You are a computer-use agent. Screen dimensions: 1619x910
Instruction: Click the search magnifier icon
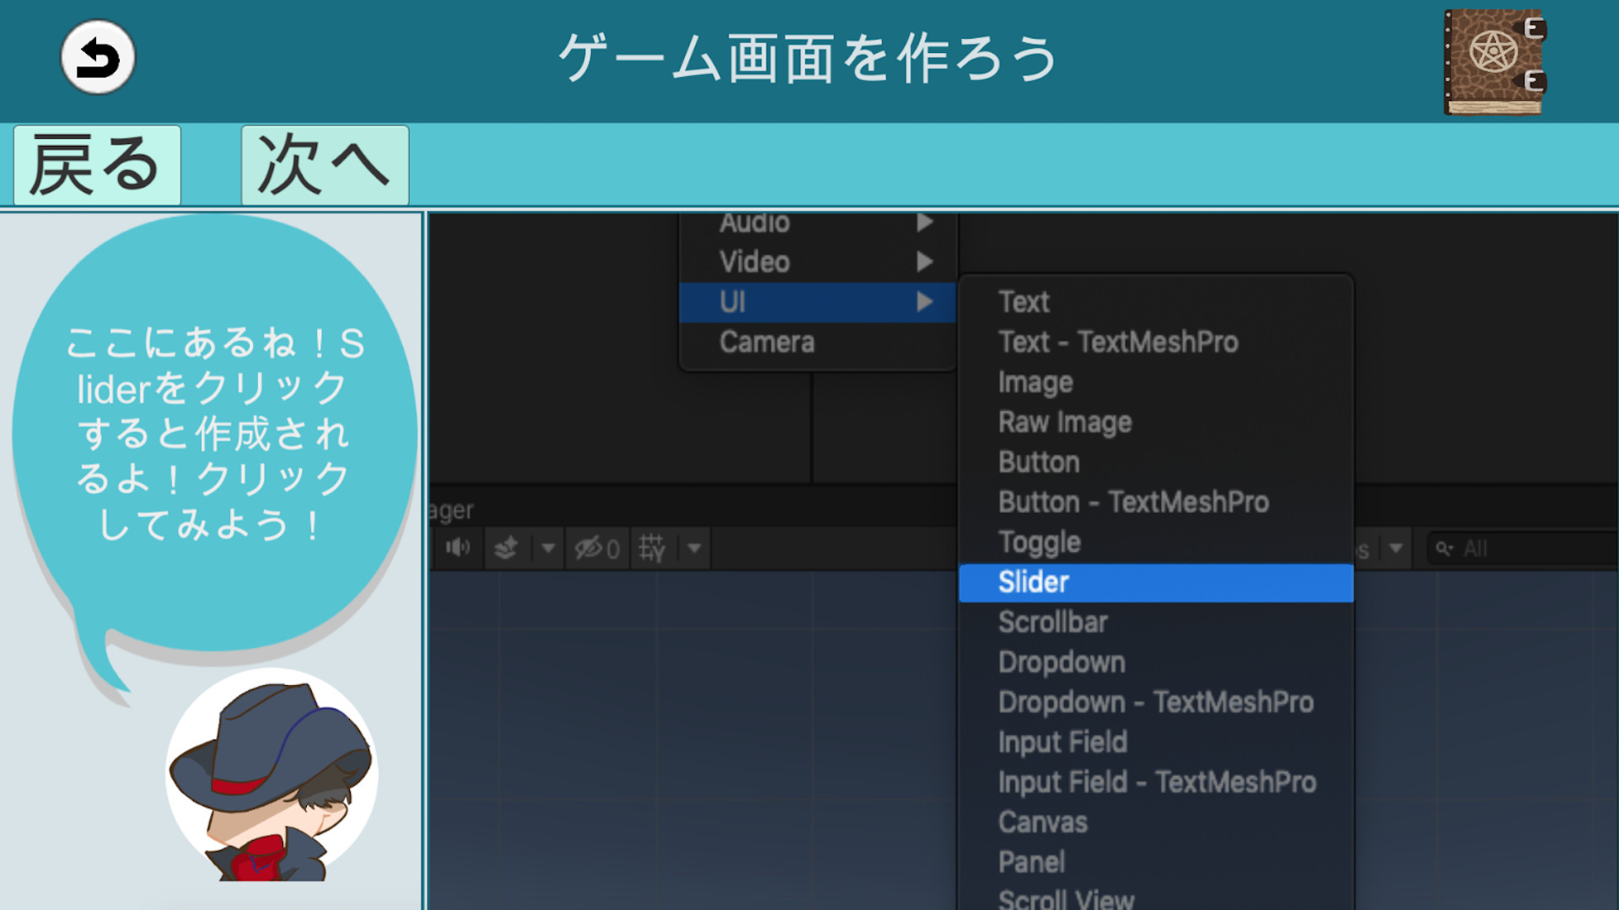[1444, 548]
